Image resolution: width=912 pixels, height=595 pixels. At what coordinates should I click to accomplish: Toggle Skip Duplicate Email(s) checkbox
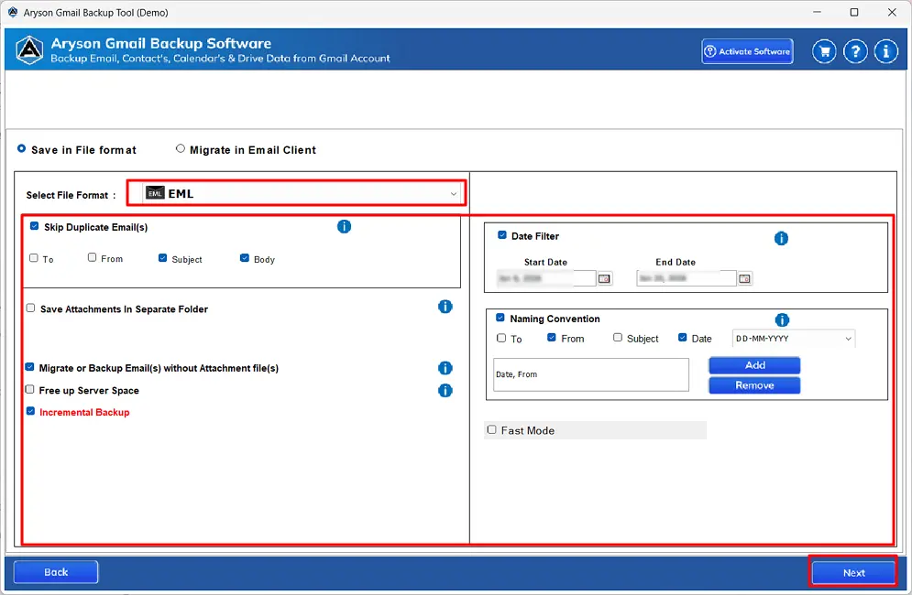tap(34, 226)
